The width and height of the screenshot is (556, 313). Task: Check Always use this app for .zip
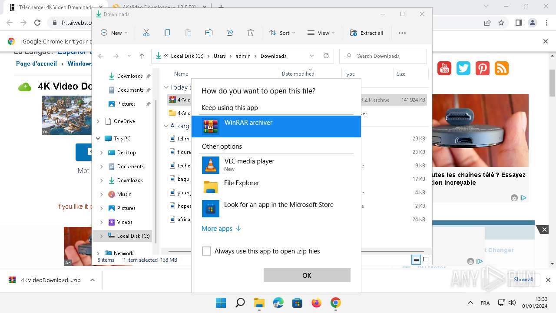[207, 251]
